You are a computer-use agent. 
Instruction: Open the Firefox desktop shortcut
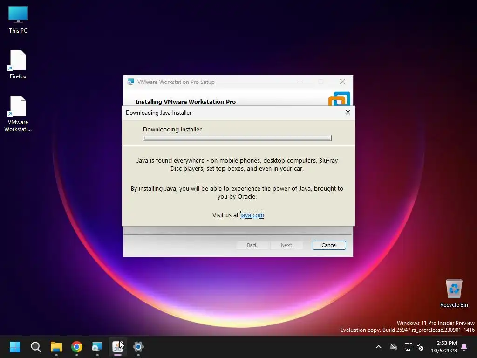pos(18,65)
